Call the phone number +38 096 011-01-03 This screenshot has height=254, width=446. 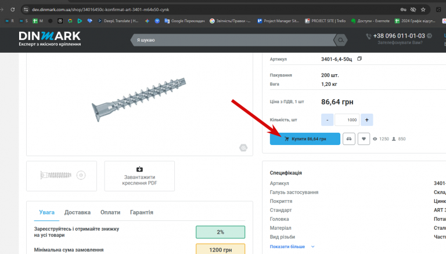[399, 36]
